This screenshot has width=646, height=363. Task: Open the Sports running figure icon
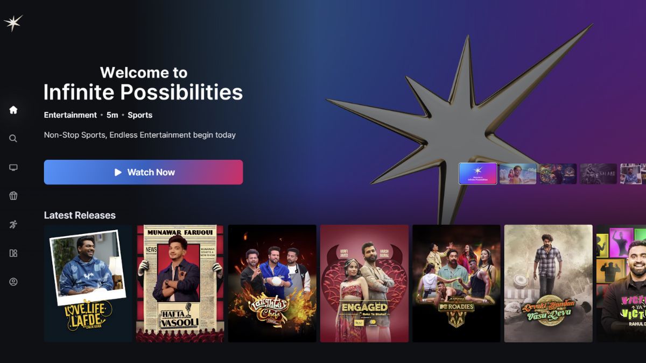click(x=13, y=224)
